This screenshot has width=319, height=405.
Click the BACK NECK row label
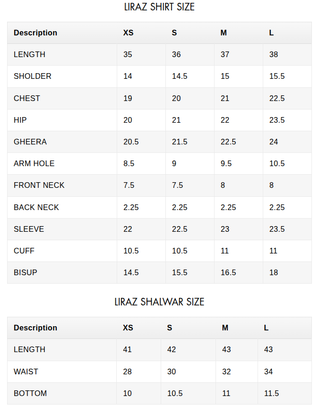click(x=36, y=207)
